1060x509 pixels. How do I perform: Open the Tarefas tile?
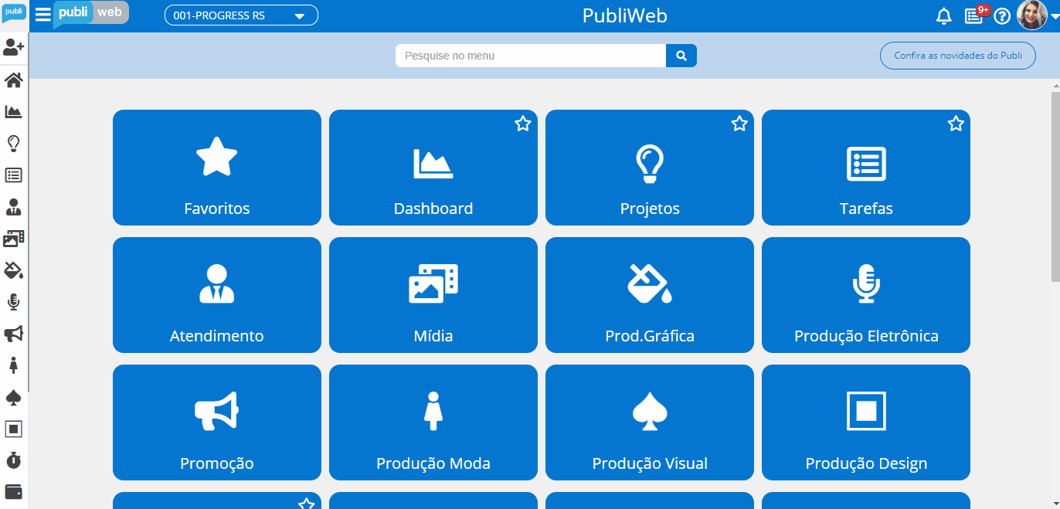coord(866,168)
